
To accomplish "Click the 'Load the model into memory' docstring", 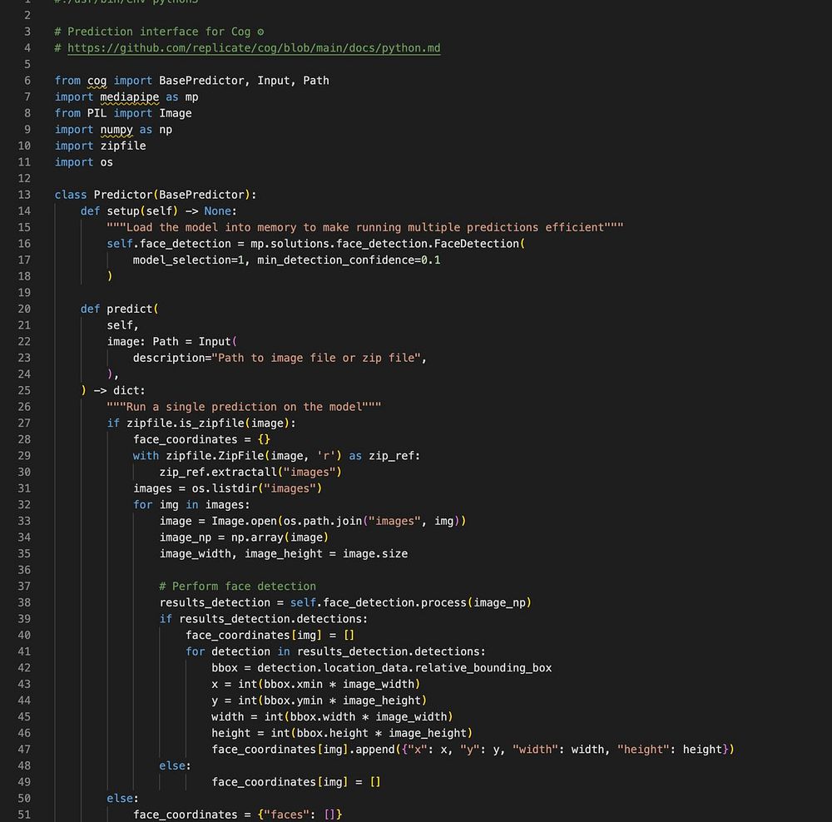I will [365, 227].
